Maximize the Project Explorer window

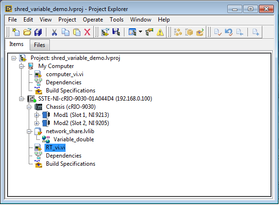coord(250,9)
